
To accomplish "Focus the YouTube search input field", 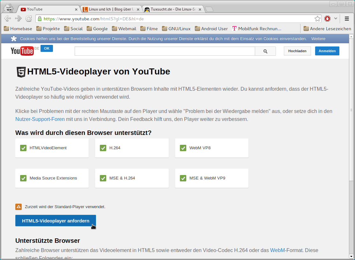I will point(165,51).
